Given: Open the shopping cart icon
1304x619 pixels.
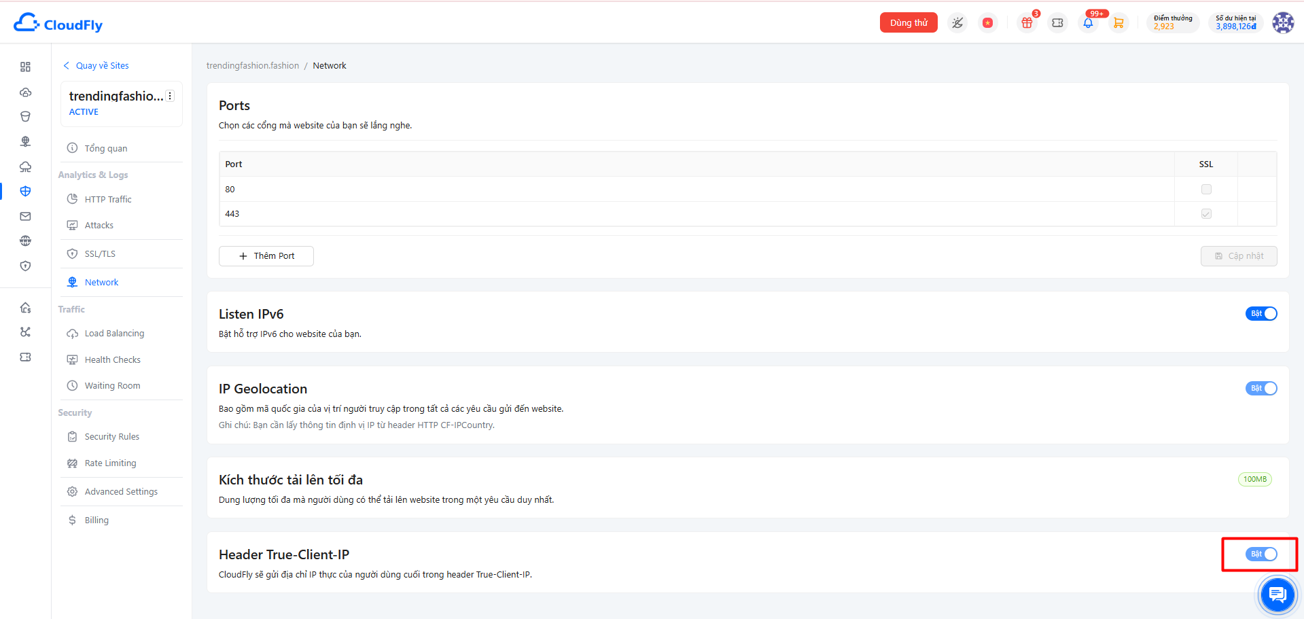Looking at the screenshot, I should click(x=1118, y=23).
